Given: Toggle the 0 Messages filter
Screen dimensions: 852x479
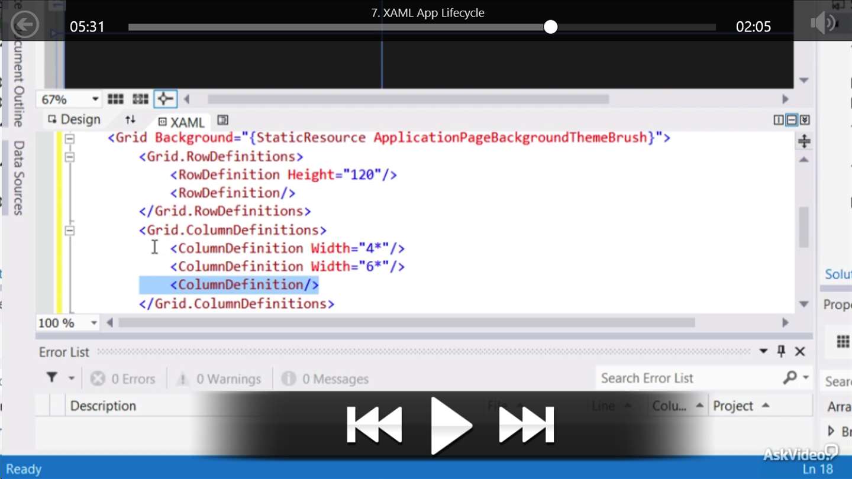Looking at the screenshot, I should pos(325,378).
